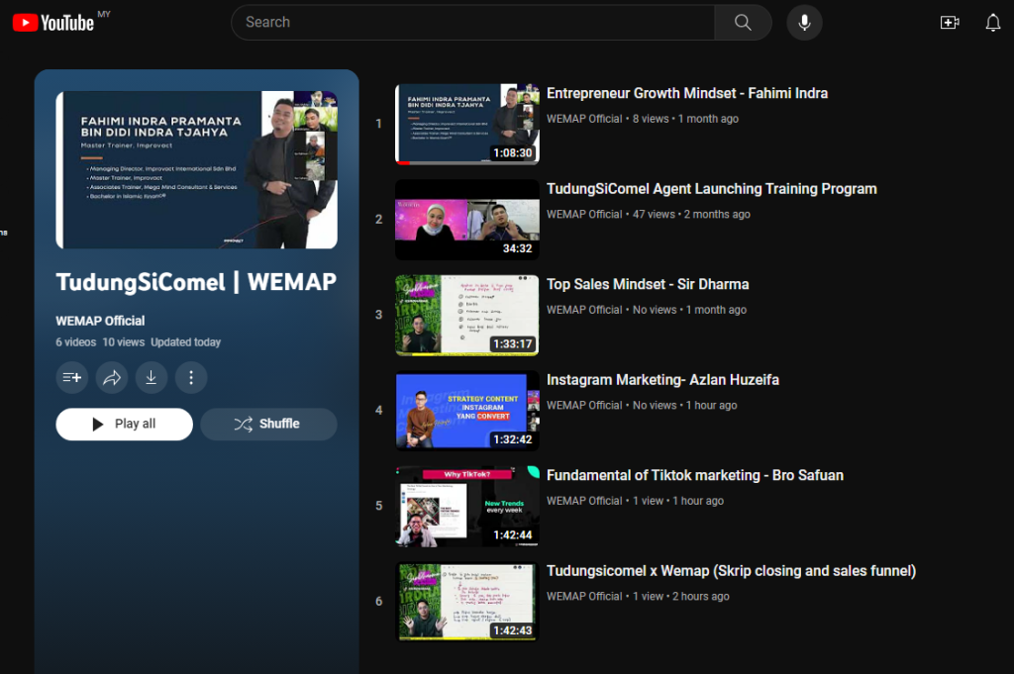Click the '10 views' playlist text

(x=124, y=342)
